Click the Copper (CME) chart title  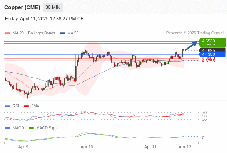pos(22,7)
